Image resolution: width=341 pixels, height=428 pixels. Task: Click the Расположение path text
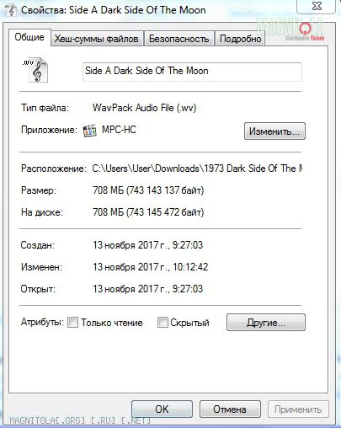coord(197,169)
